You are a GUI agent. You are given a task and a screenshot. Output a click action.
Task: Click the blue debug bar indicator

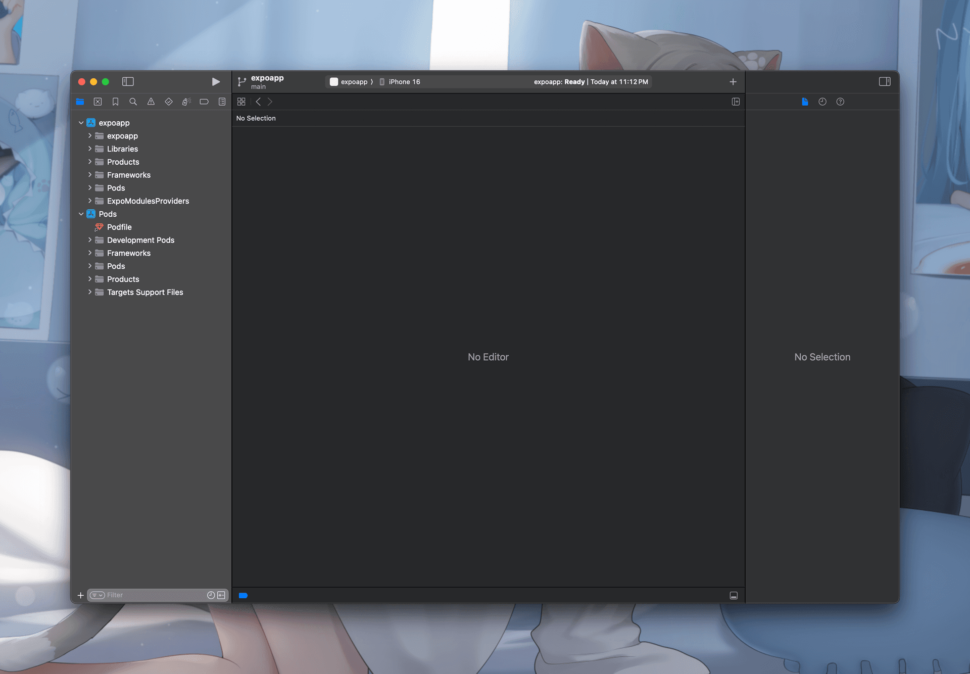click(243, 596)
